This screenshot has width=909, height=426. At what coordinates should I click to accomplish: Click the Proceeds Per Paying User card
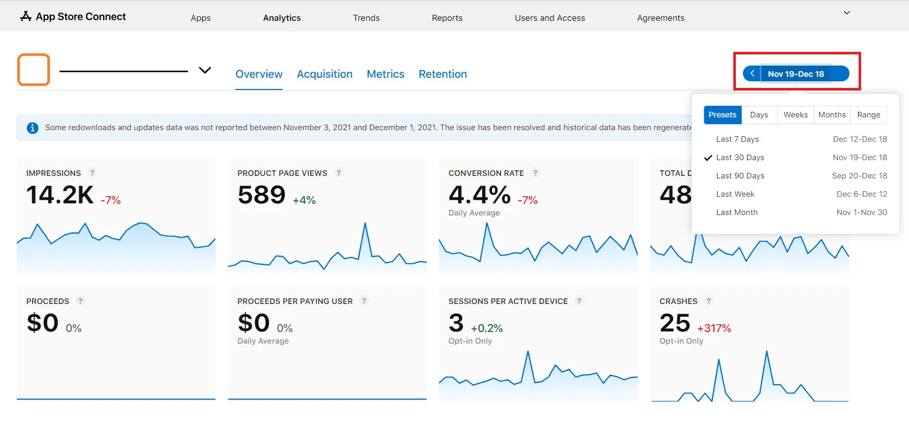pos(327,344)
